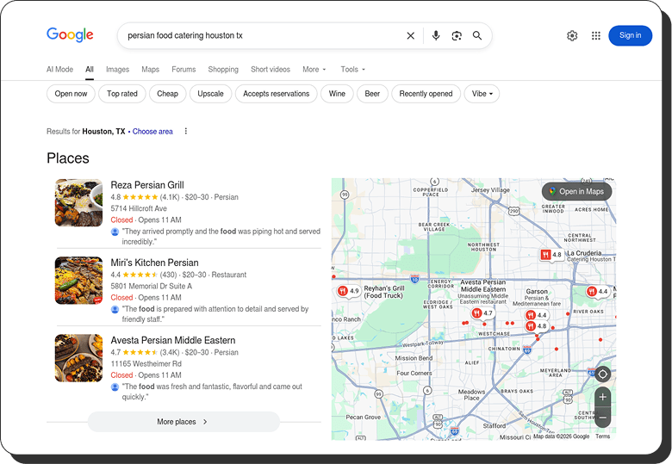Image resolution: width=672 pixels, height=464 pixels.
Task: Select the All results tab
Action: [89, 70]
